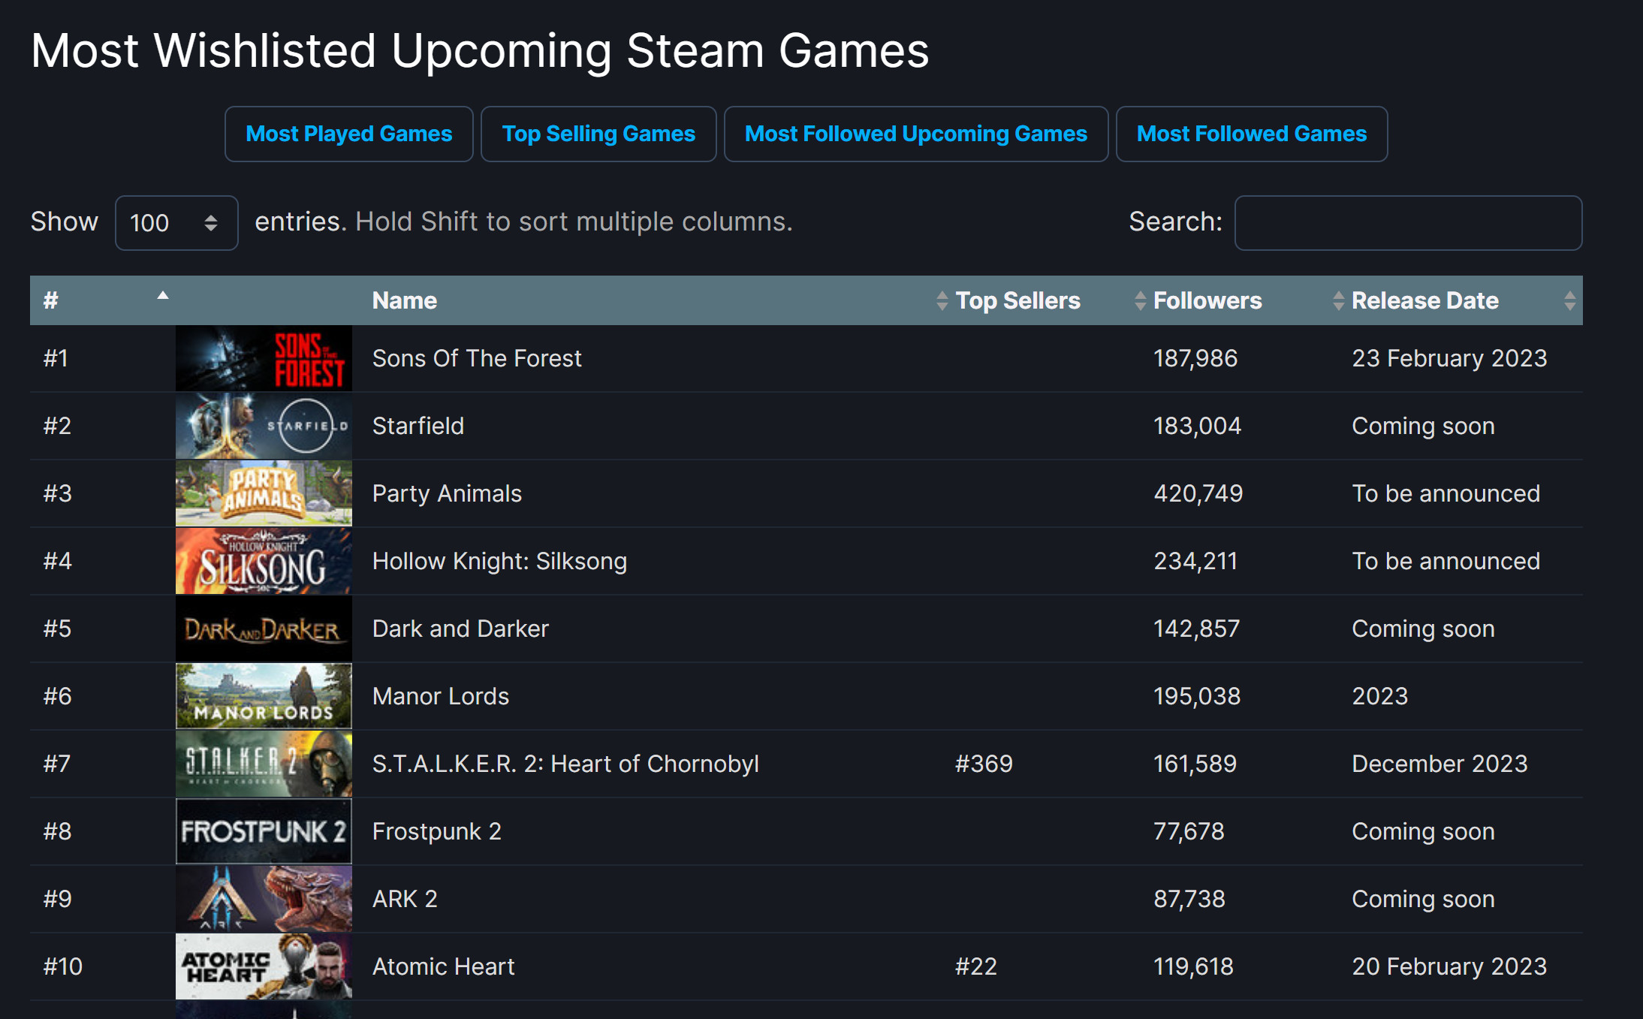Sort table by Followers column header
The height and width of the screenshot is (1019, 1643).
(x=1207, y=300)
